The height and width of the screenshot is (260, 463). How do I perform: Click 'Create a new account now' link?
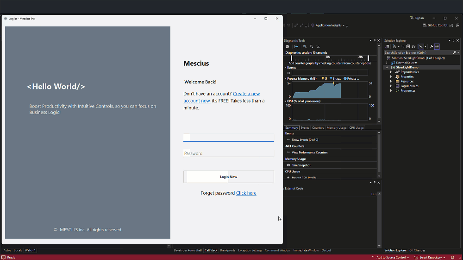click(222, 97)
